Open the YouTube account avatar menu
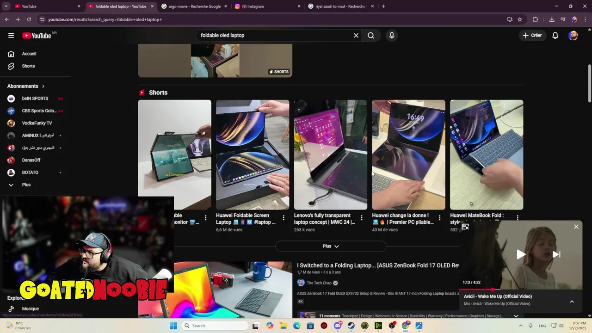592x333 pixels. click(573, 36)
